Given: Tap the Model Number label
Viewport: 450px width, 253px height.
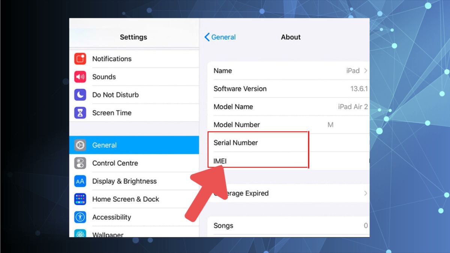Looking at the screenshot, I should point(237,125).
